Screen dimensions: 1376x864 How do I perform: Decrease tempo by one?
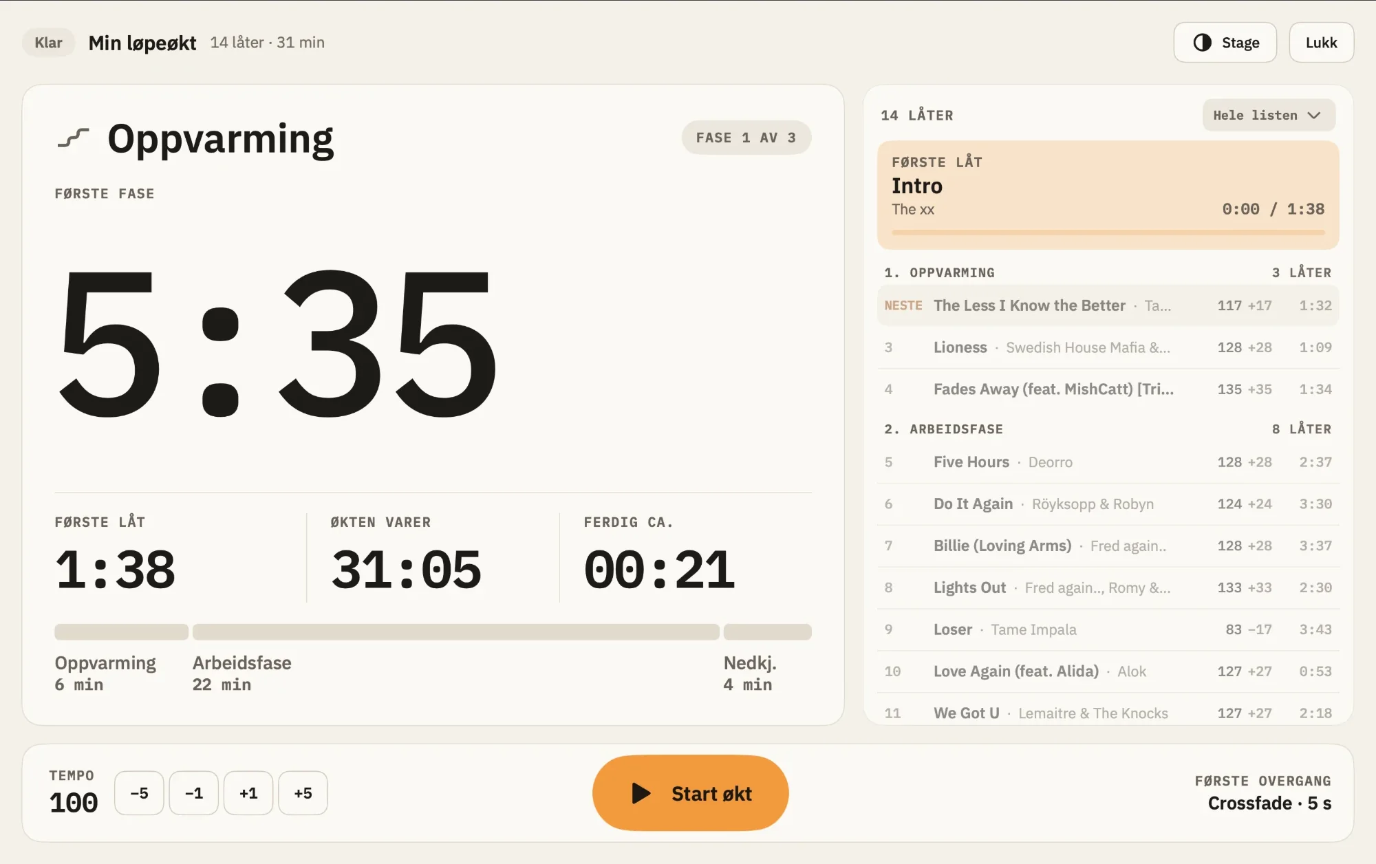click(x=194, y=793)
